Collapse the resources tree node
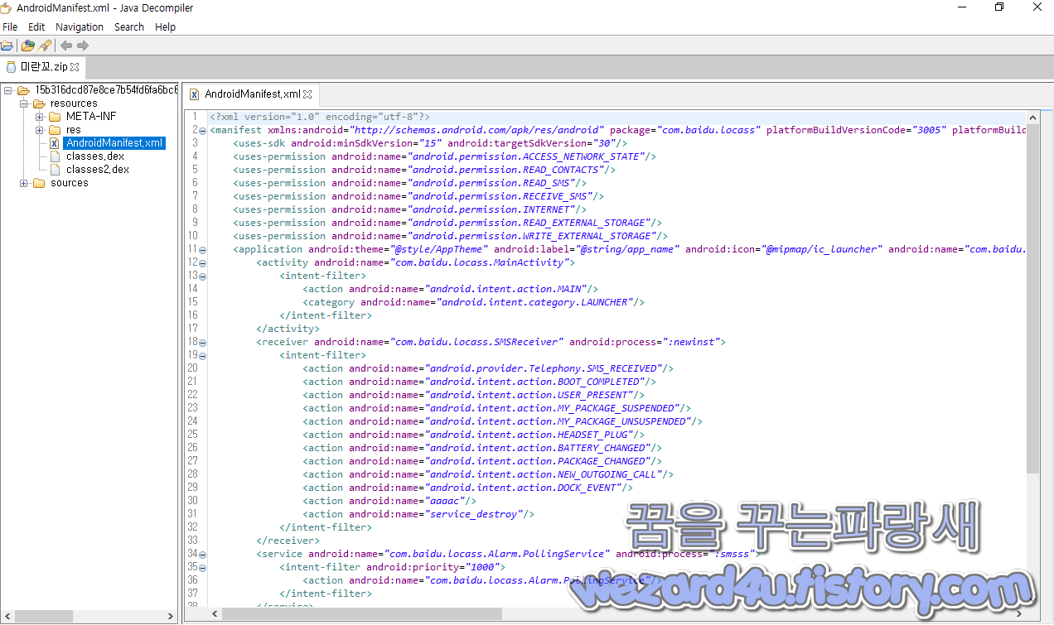 tap(23, 103)
